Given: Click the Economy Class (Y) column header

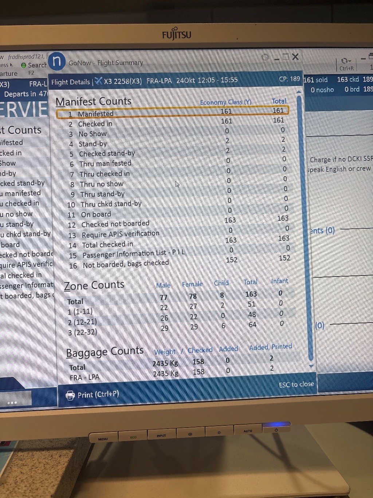Looking at the screenshot, I should pos(225,102).
